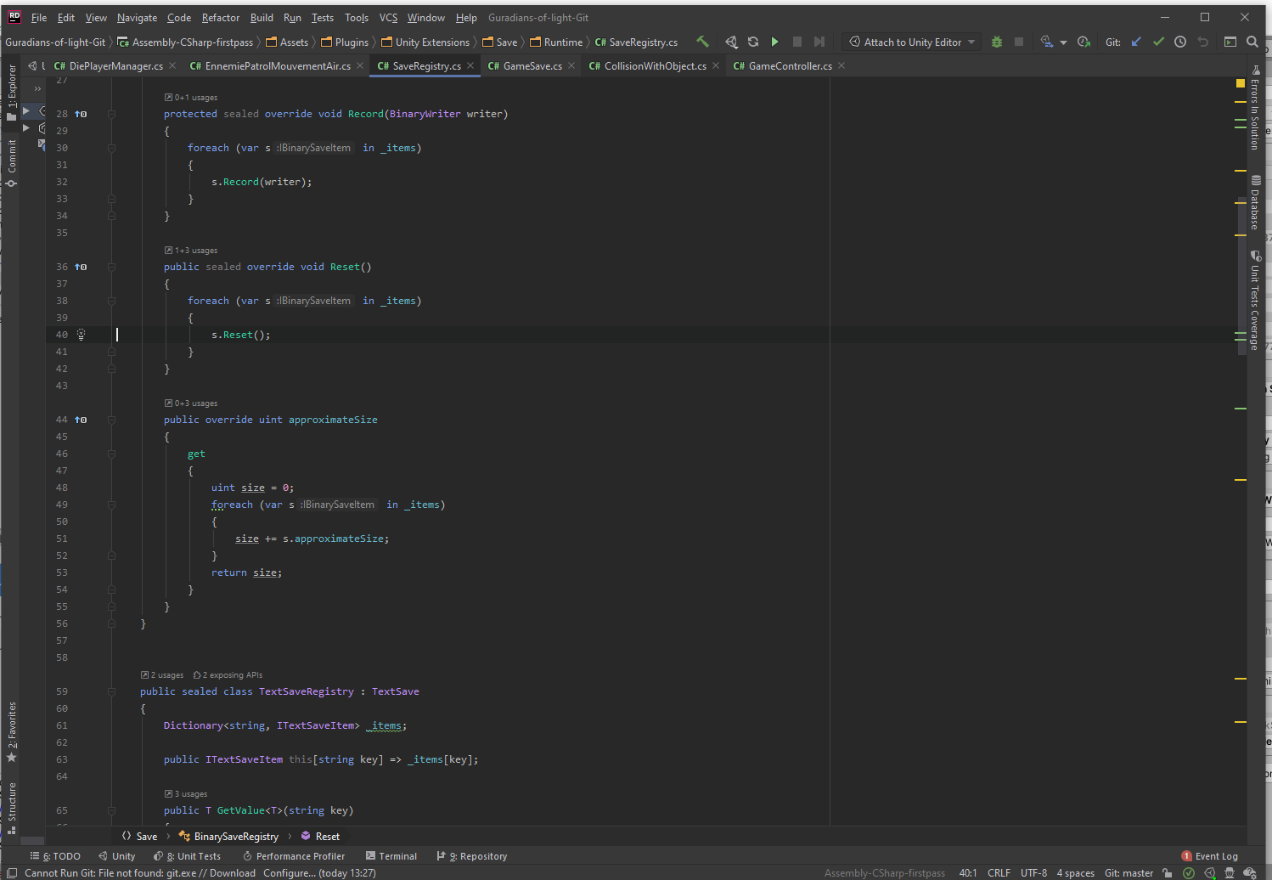The width and height of the screenshot is (1272, 880).
Task: Close the CollisionWithObject.cs tab
Action: click(x=716, y=65)
